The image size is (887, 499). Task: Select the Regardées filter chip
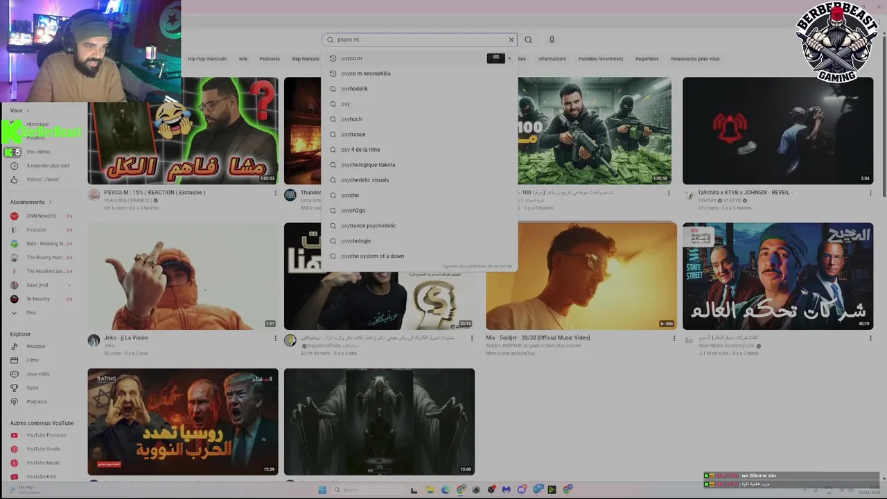pos(647,59)
